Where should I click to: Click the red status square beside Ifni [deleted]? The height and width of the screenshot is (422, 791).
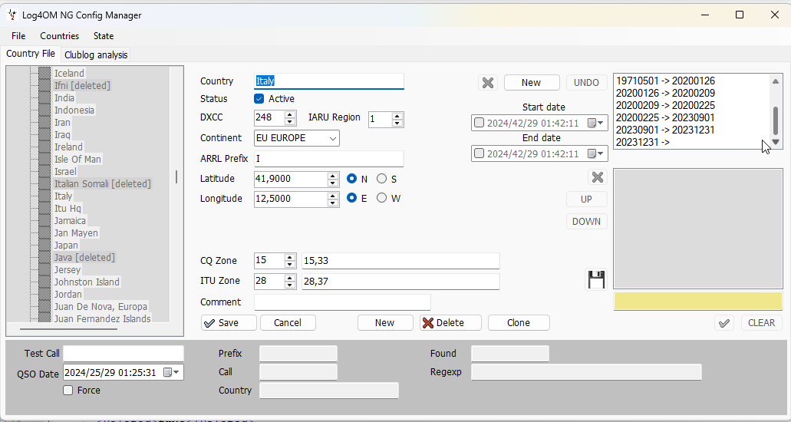(45, 85)
